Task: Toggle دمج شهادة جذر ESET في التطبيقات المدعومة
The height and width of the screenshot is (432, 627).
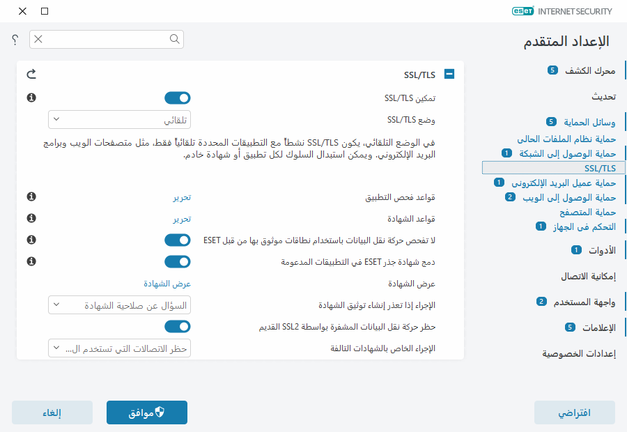Action: (x=177, y=261)
